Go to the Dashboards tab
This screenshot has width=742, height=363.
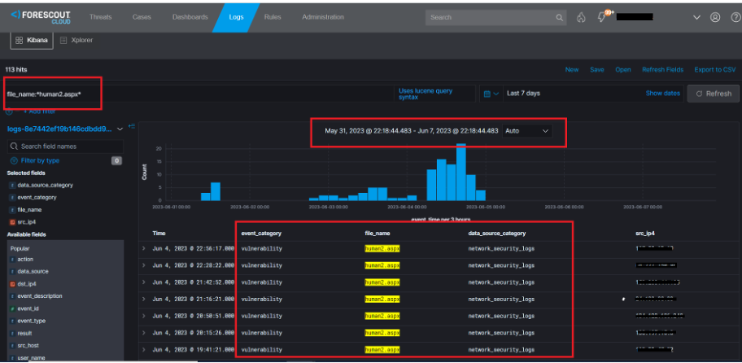tap(191, 17)
